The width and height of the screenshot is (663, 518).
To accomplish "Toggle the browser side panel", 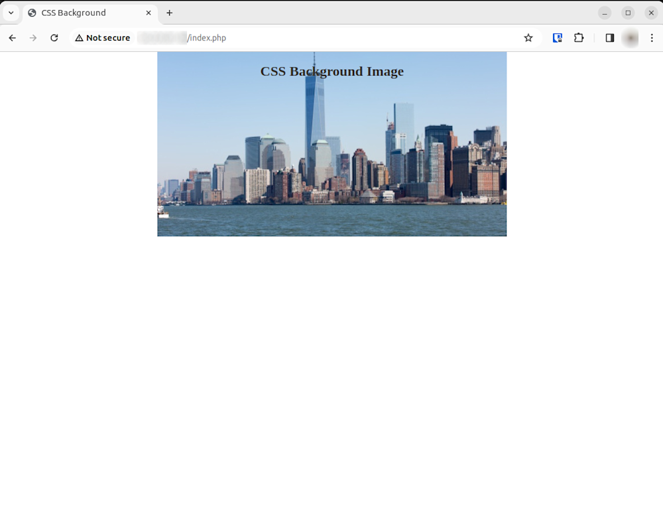I will (x=610, y=38).
